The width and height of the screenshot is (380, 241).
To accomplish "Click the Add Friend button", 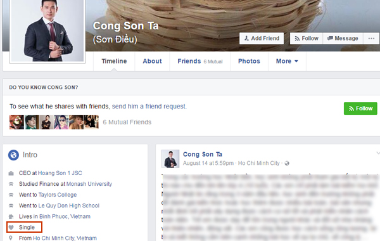I will click(262, 38).
